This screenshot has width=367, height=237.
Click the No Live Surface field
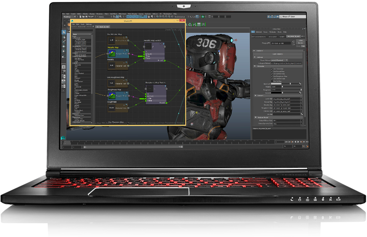180,17
